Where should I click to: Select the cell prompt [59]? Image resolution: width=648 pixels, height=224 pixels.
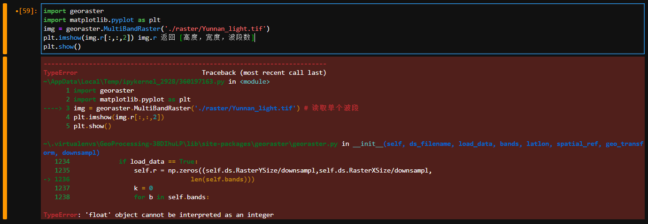[x=26, y=11]
